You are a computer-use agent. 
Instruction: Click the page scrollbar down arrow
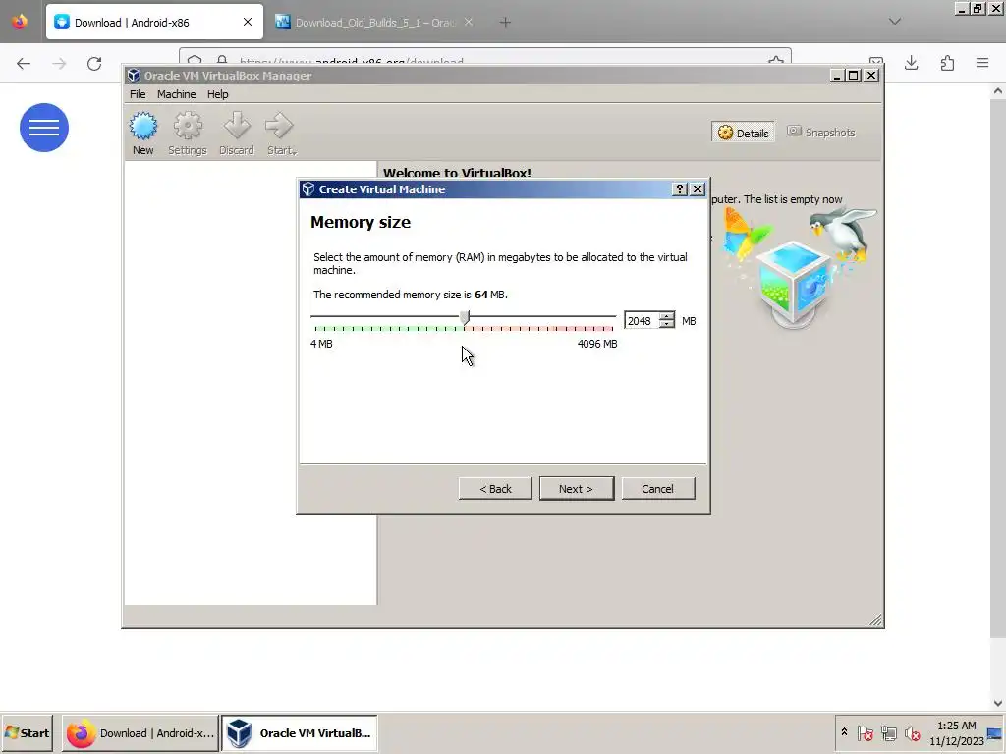998,703
